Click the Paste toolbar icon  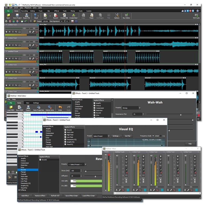click(x=91, y=16)
